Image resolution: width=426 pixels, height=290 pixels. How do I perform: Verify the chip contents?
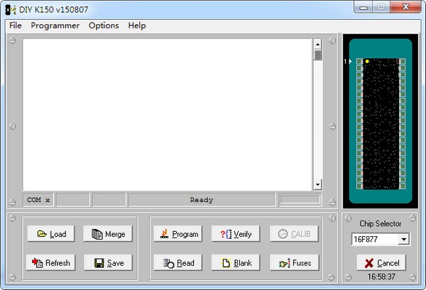[236, 234]
